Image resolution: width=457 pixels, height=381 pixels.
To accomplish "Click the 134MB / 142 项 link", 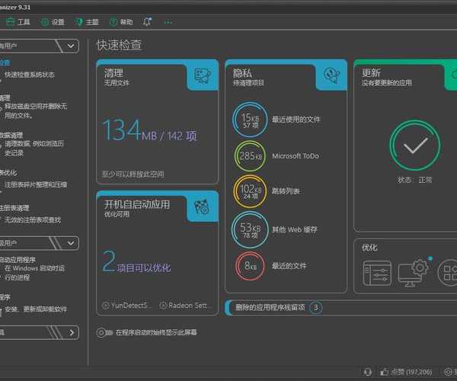I will pos(149,130).
